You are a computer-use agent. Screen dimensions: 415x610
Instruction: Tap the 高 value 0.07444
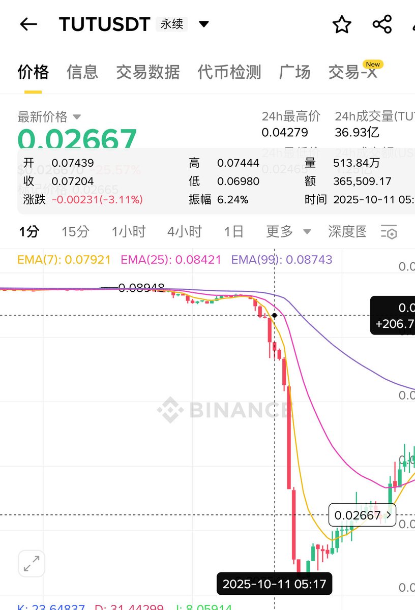pyautogui.click(x=238, y=163)
